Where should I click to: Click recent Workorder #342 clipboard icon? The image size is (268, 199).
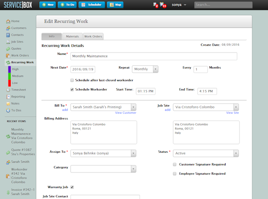[8, 176]
